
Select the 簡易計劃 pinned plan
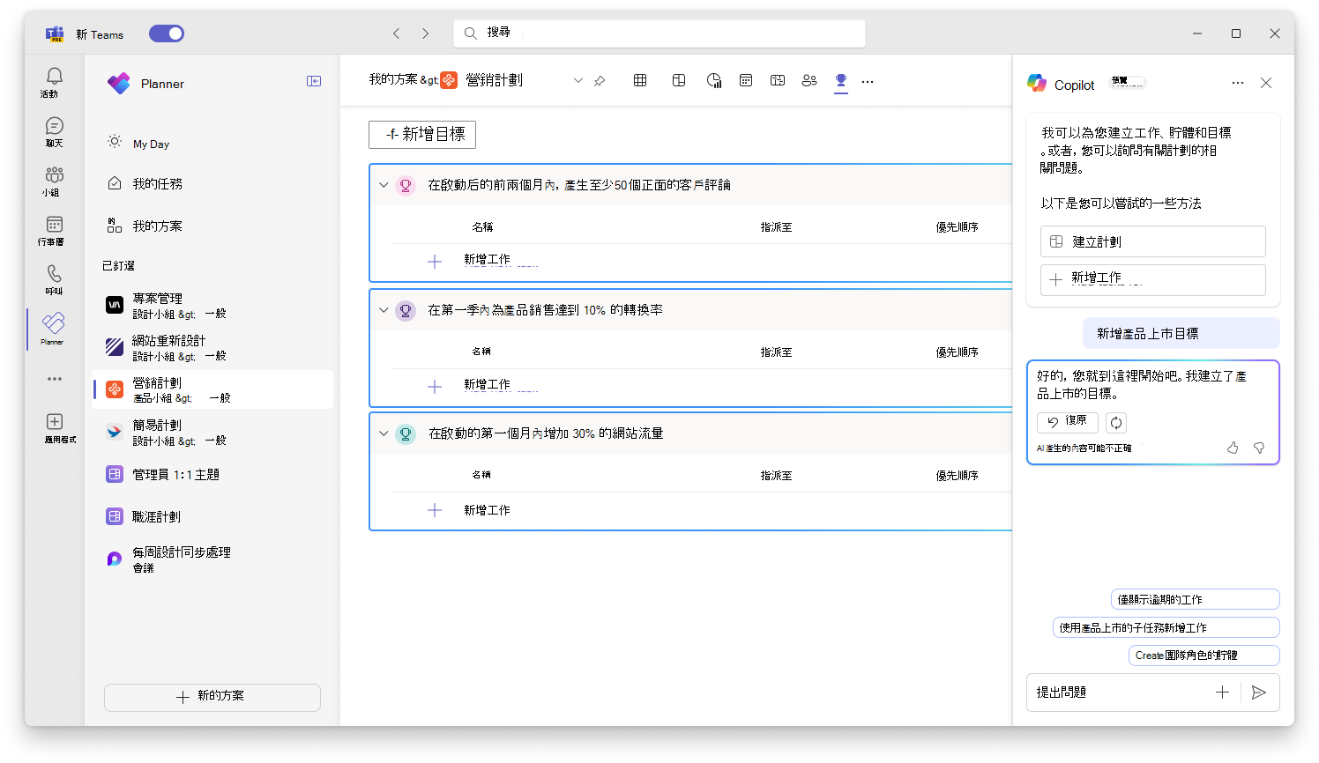point(212,432)
